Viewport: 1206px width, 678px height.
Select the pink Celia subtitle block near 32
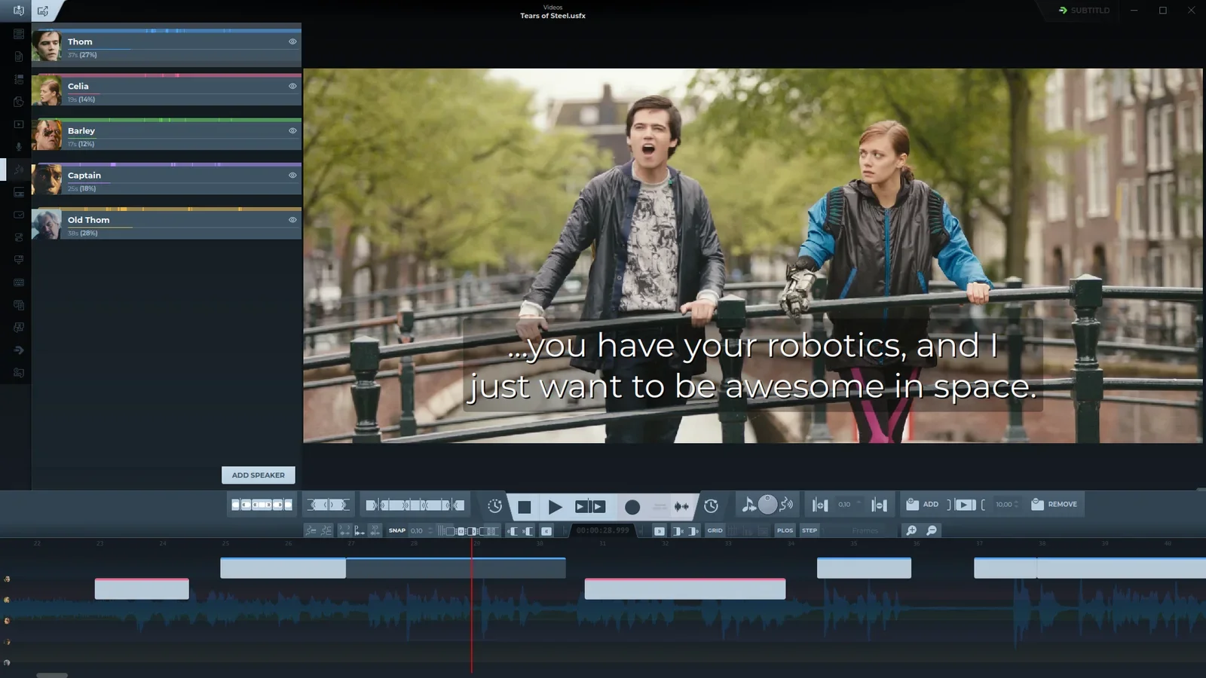685,589
